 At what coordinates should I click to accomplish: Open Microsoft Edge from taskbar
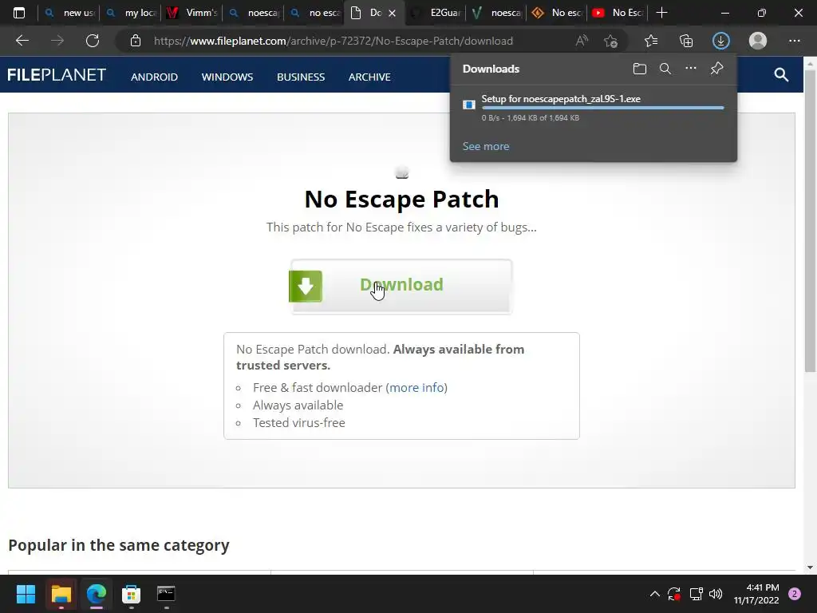coord(97,594)
